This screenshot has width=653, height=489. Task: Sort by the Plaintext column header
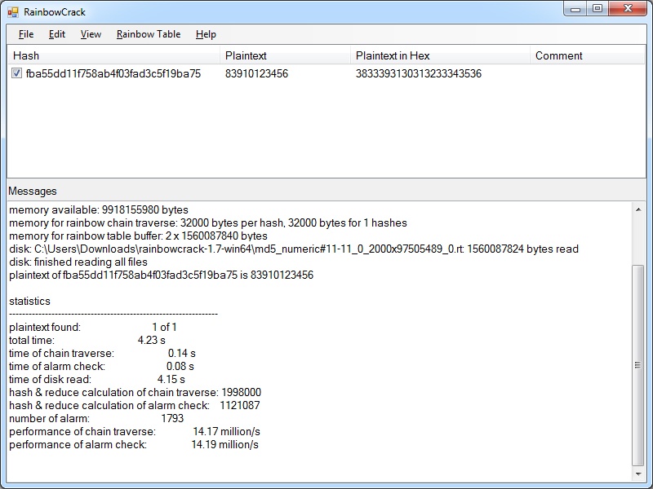[x=285, y=55]
